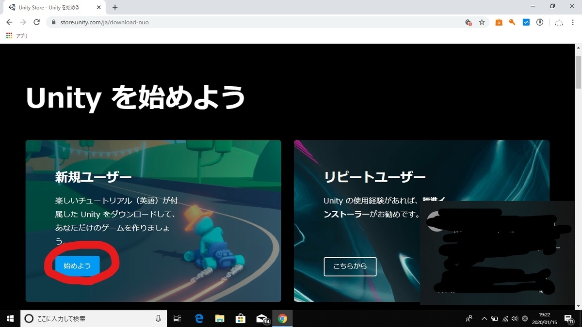
Task: Click the 新規ユーザー heading
Action: click(x=93, y=177)
